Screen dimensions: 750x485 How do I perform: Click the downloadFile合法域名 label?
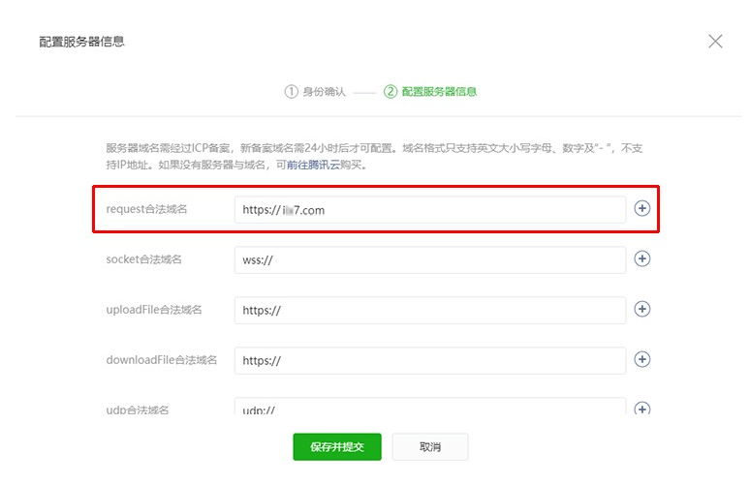(161, 360)
